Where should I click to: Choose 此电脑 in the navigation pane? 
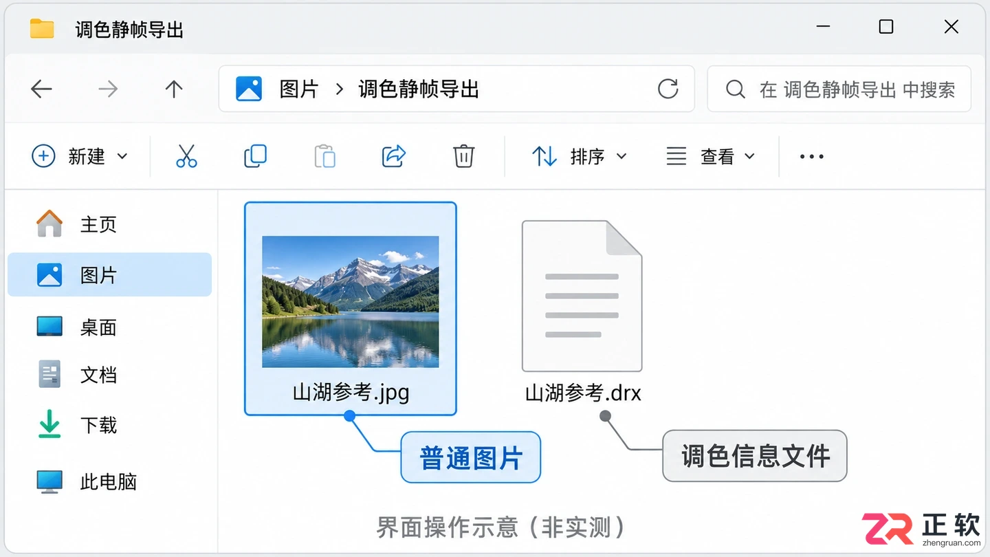(x=110, y=481)
